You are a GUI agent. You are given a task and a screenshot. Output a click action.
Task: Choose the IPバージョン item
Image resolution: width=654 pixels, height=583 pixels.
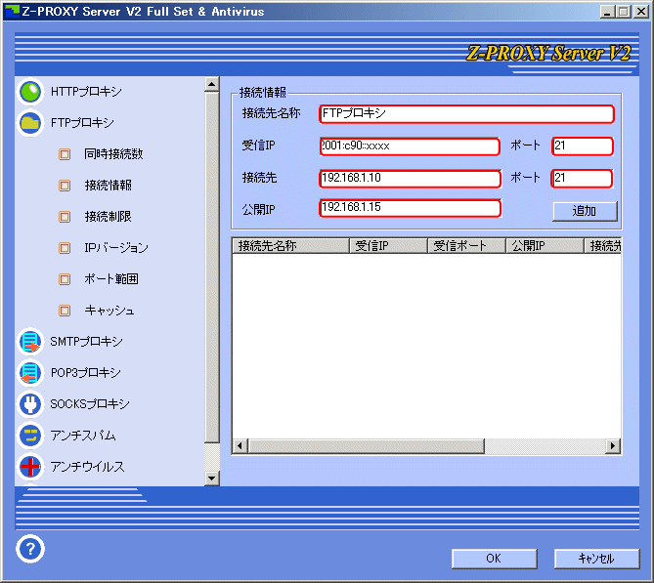pyautogui.click(x=116, y=248)
